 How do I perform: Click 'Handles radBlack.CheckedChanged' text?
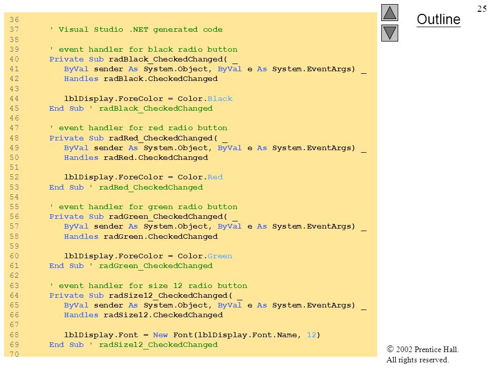click(141, 79)
